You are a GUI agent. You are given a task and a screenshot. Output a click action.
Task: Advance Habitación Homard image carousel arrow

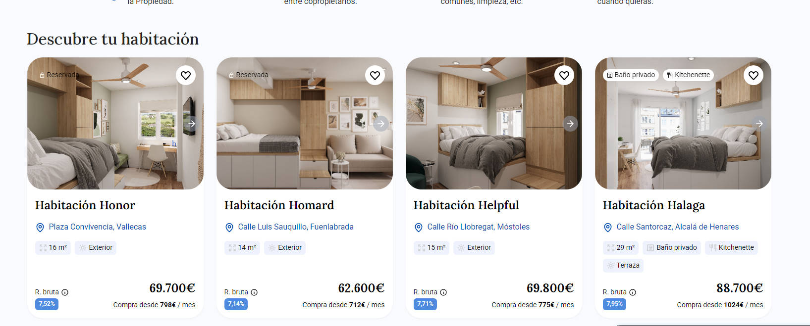pyautogui.click(x=381, y=124)
